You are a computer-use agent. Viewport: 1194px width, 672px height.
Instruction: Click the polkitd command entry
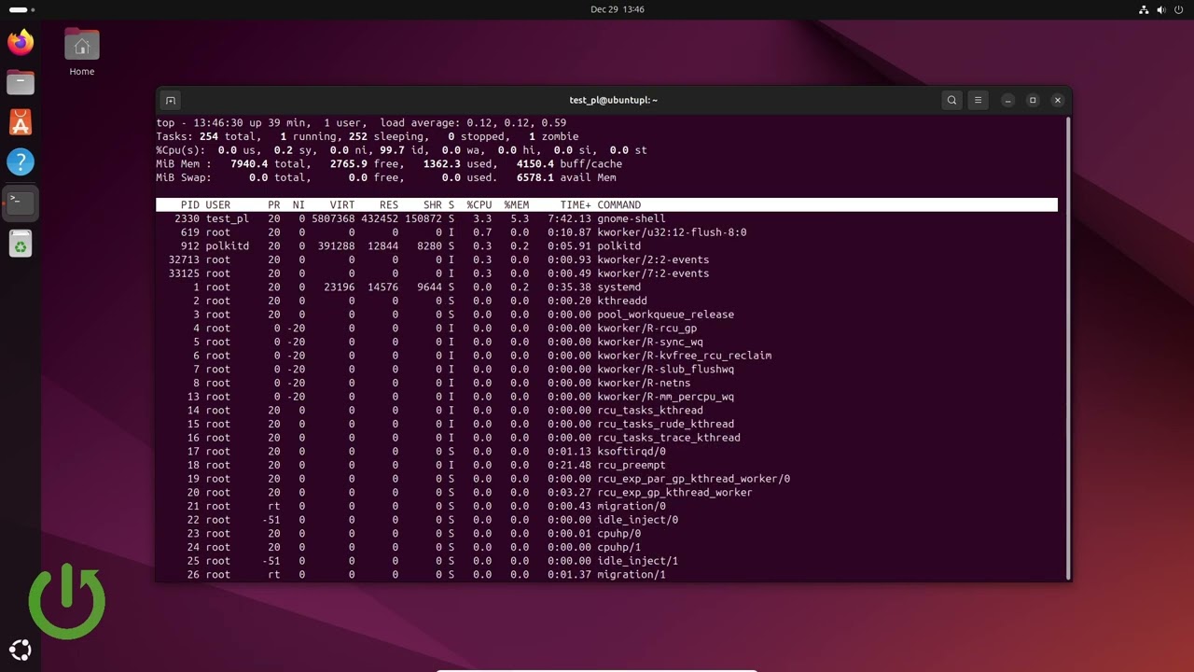coord(618,245)
